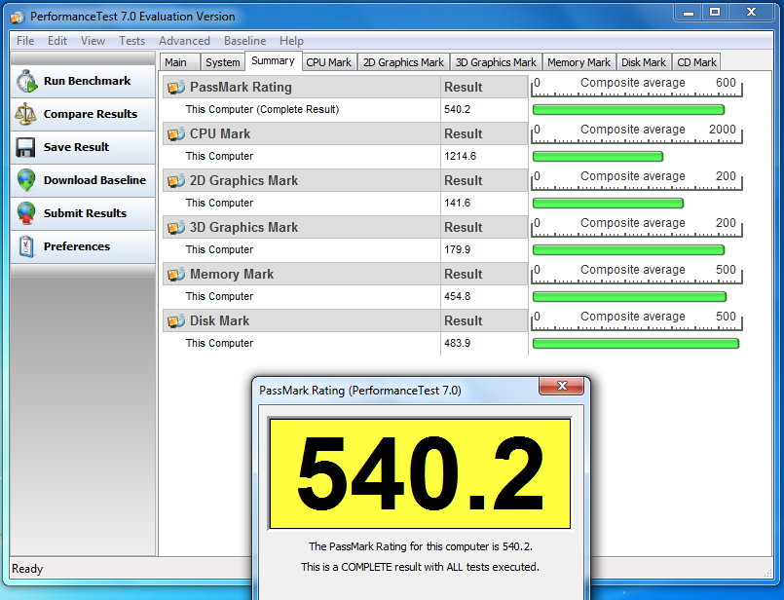
Task: Click the PassMark Rating header icon
Action: point(176,87)
